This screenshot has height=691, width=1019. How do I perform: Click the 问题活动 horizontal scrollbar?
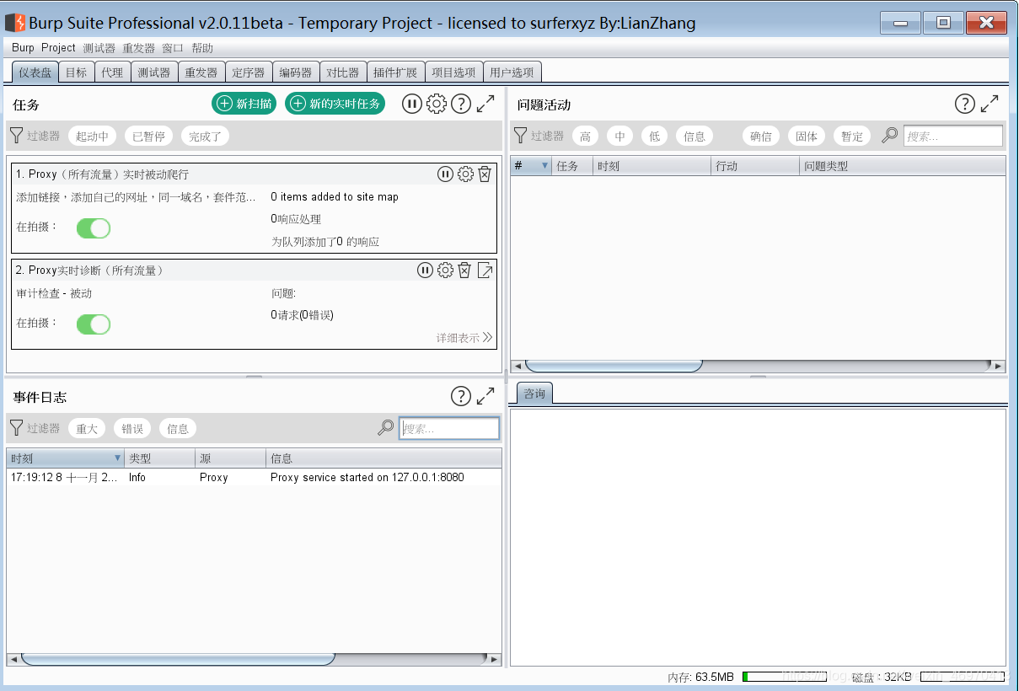pyautogui.click(x=613, y=366)
